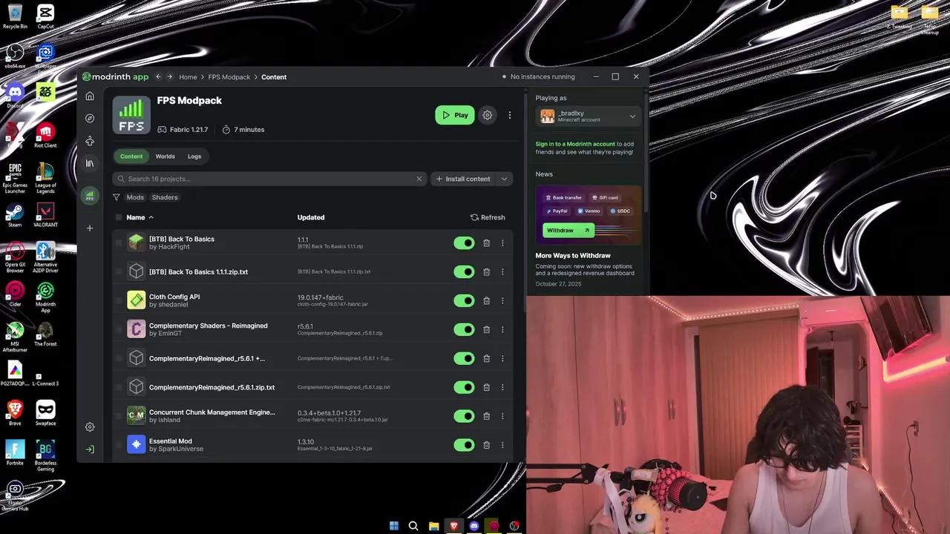Open the Library icon in Modrinth sidebar
950x534 pixels.
tap(90, 163)
